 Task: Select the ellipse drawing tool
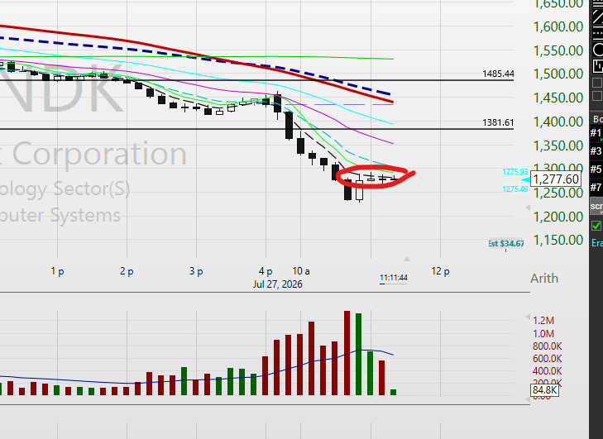(597, 50)
